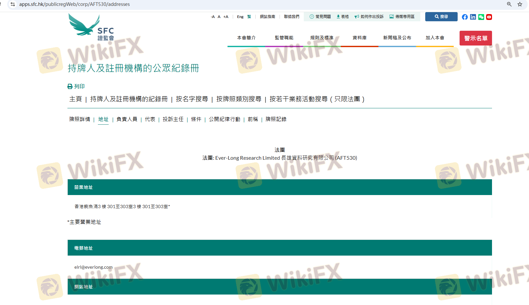
Task: Switch language to Eng
Action: pyautogui.click(x=240, y=17)
